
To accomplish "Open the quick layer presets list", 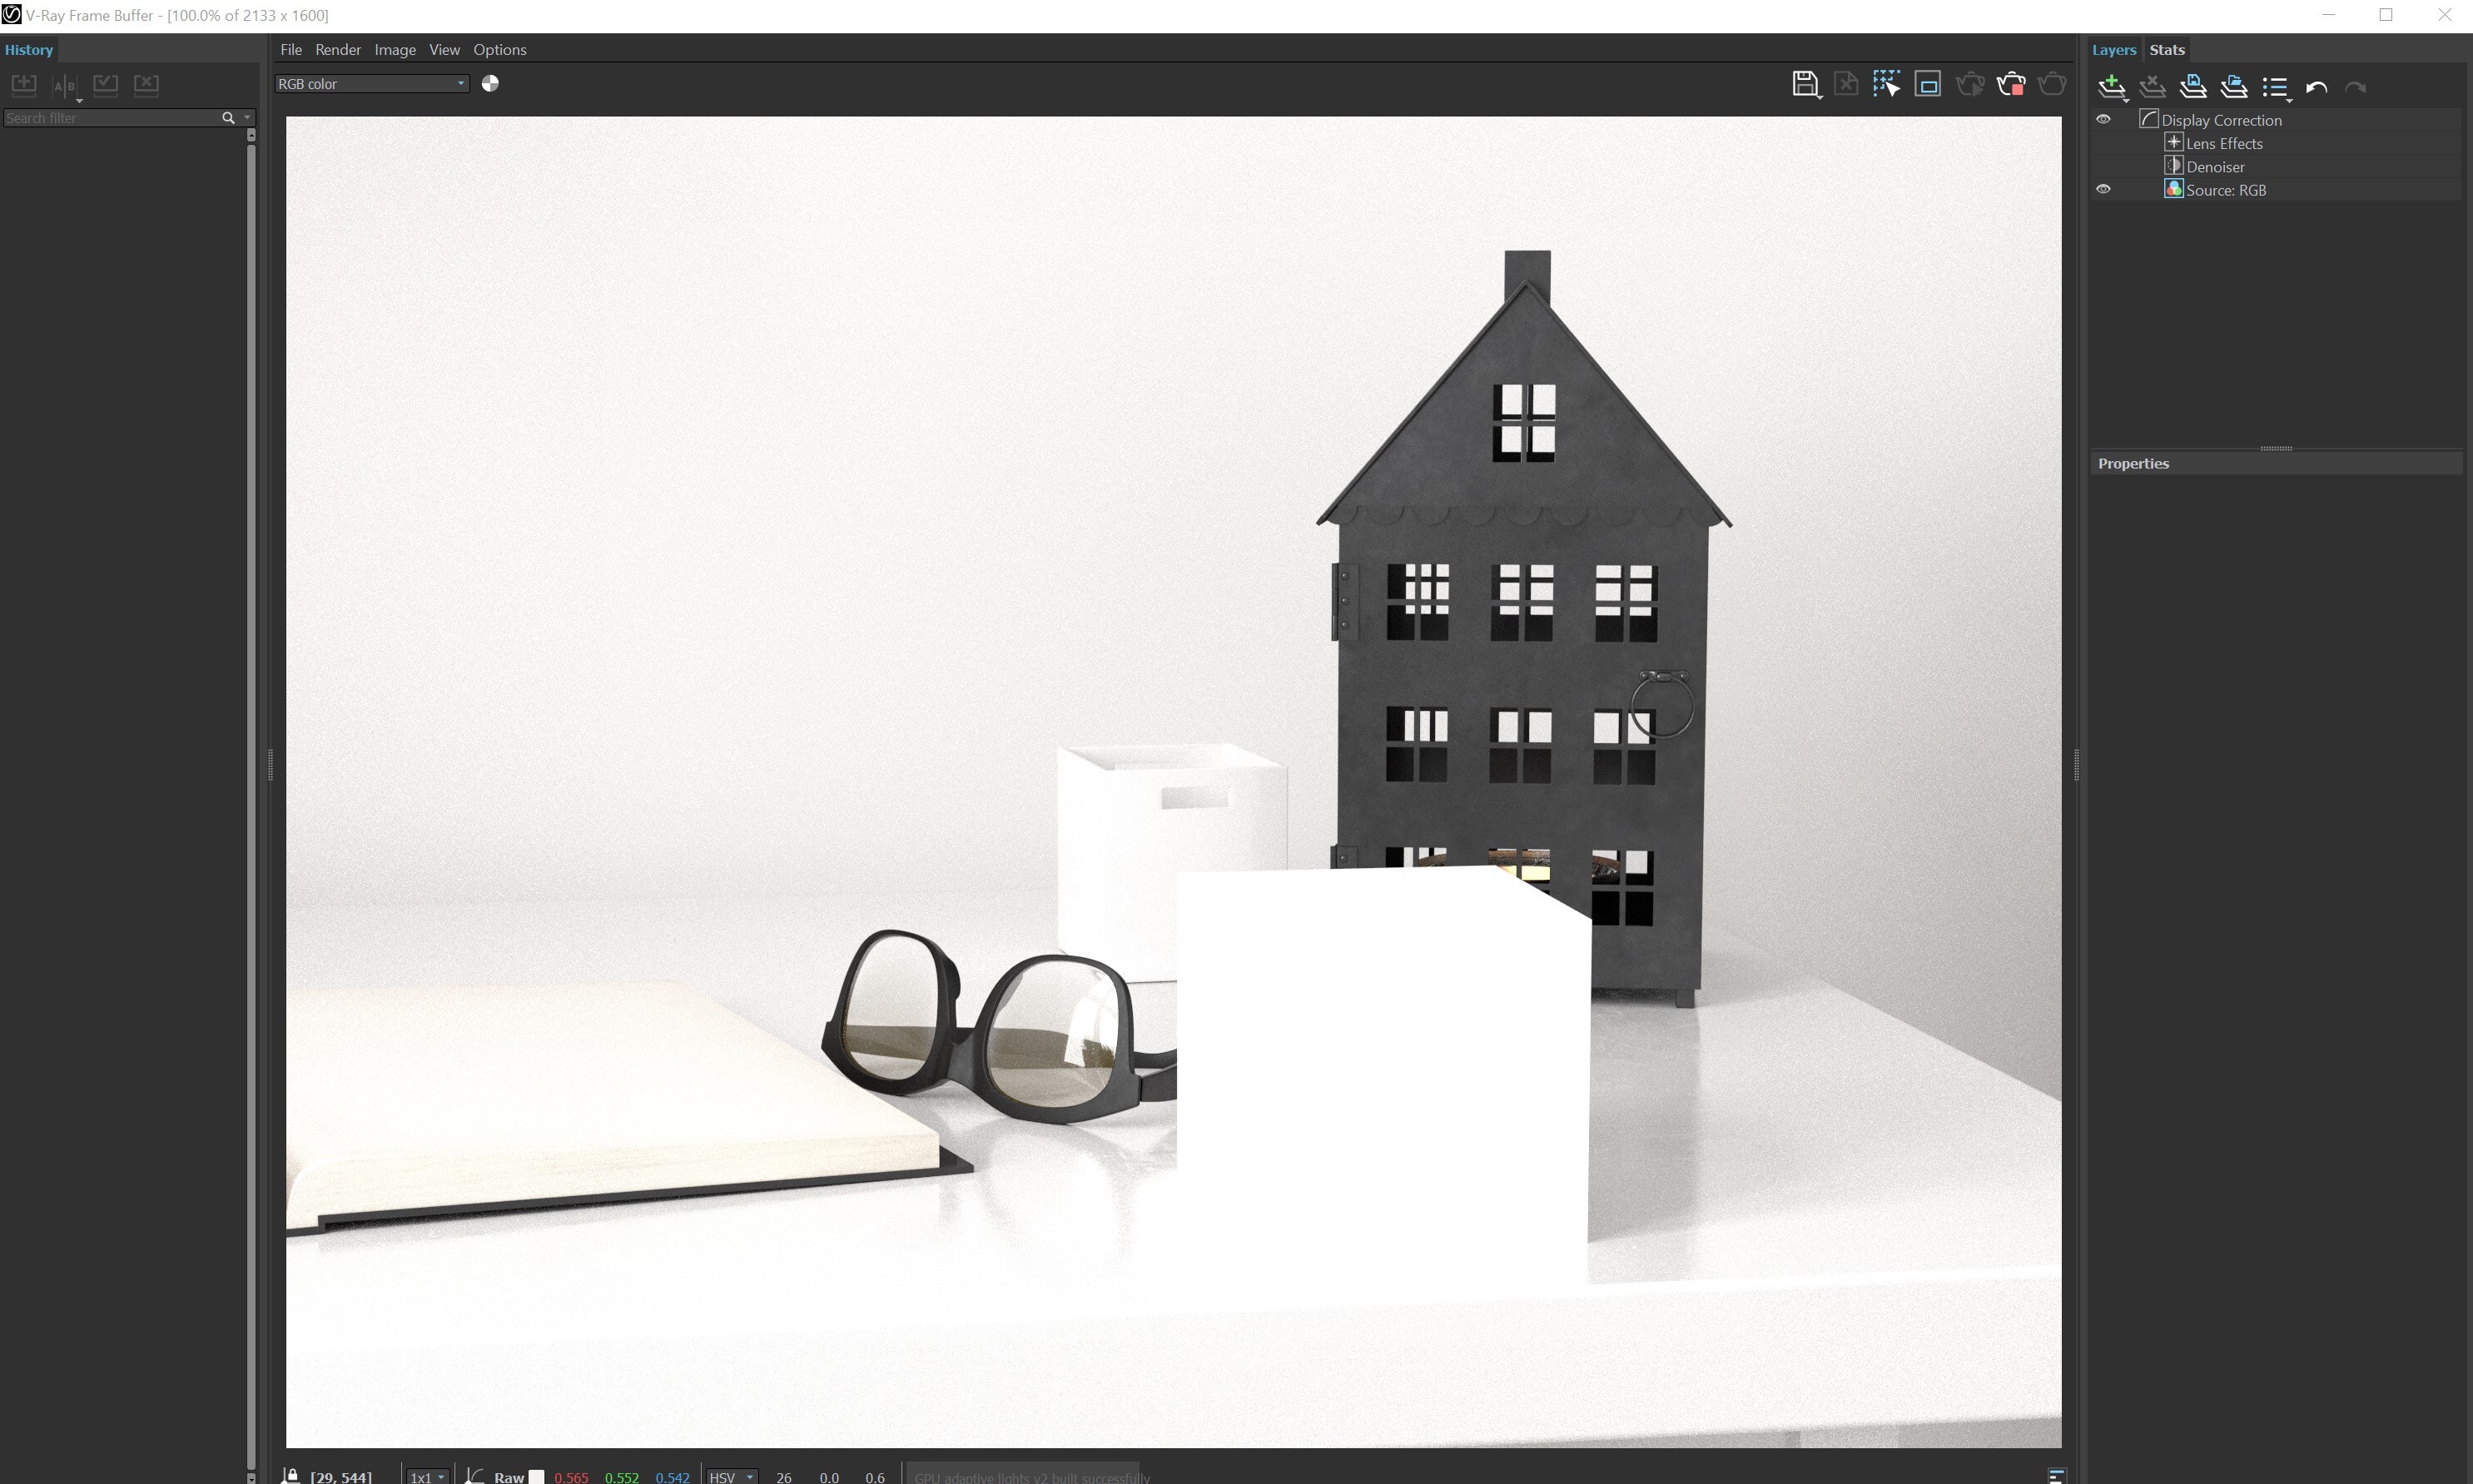I will pos(2276,88).
